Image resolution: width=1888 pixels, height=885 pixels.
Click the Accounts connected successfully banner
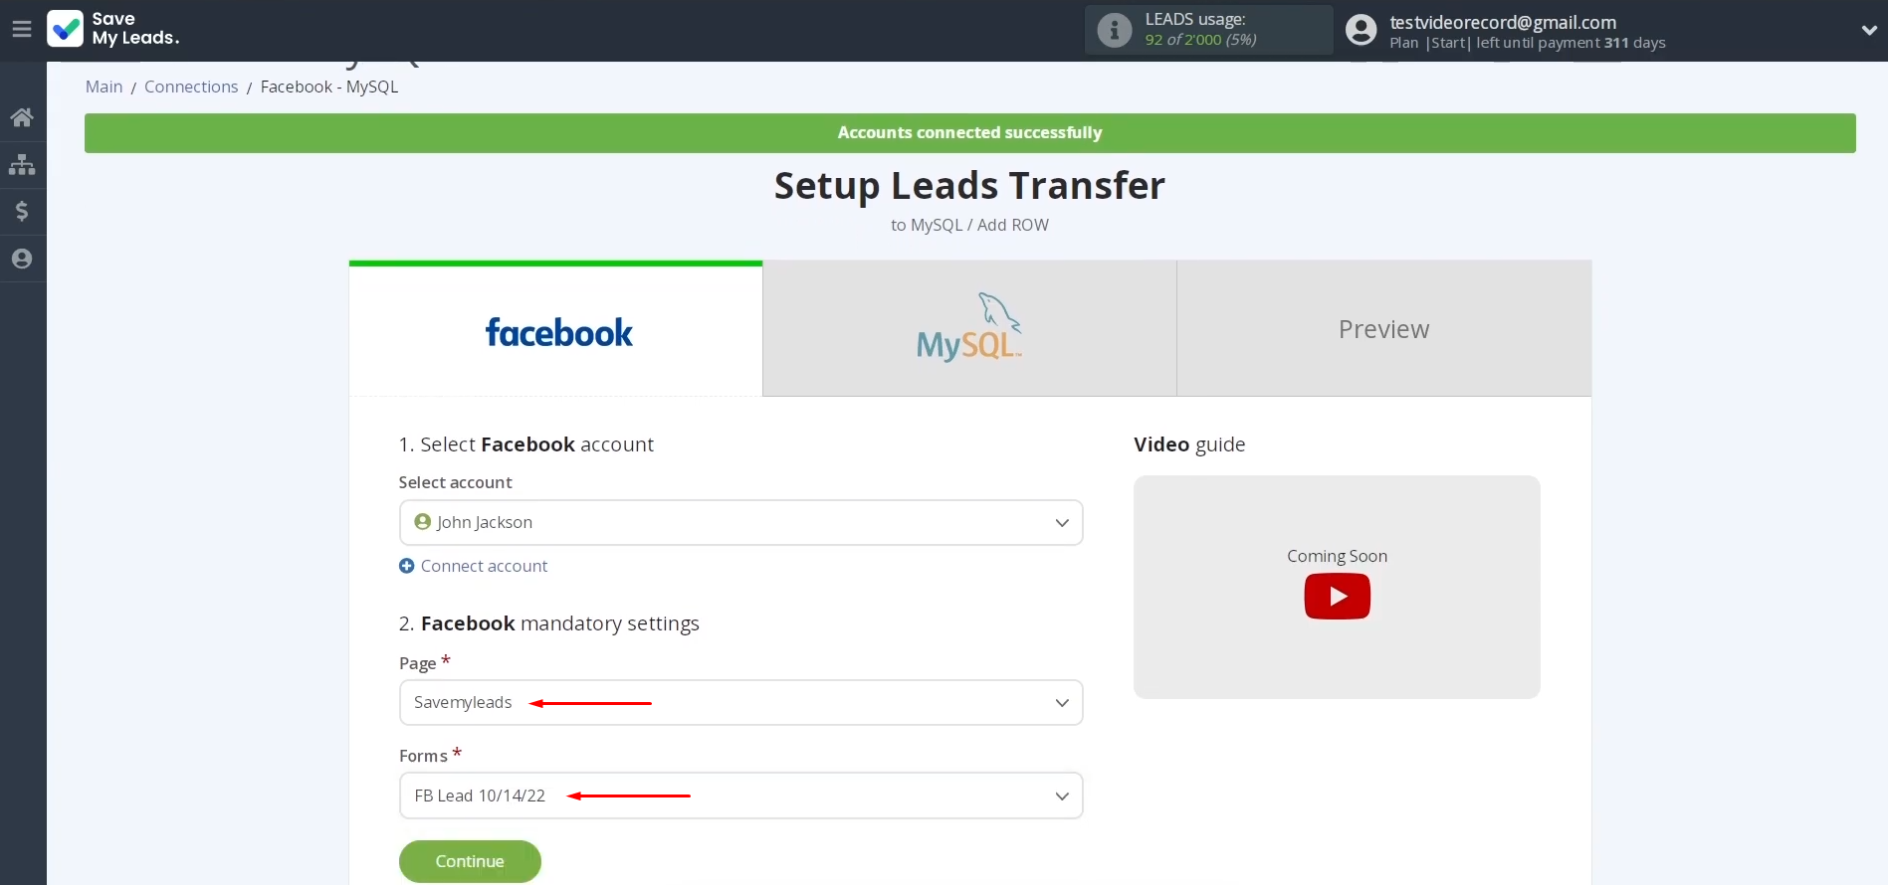[x=969, y=133]
